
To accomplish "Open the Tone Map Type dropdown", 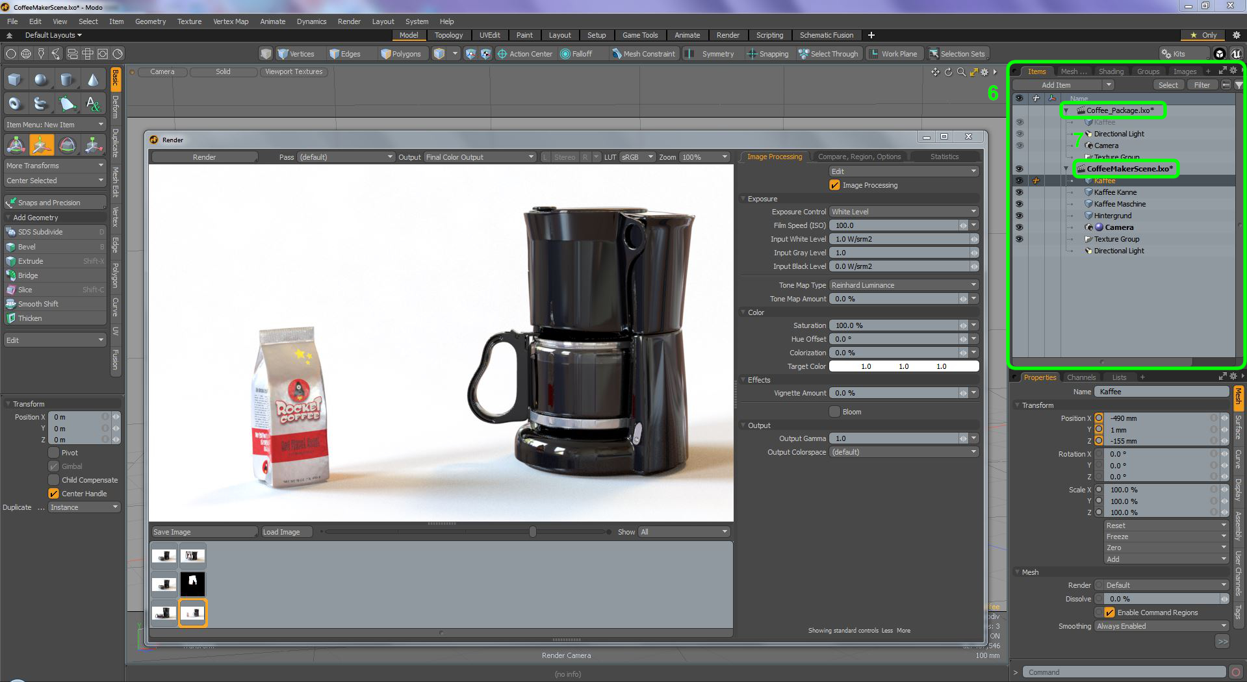I will coord(903,285).
